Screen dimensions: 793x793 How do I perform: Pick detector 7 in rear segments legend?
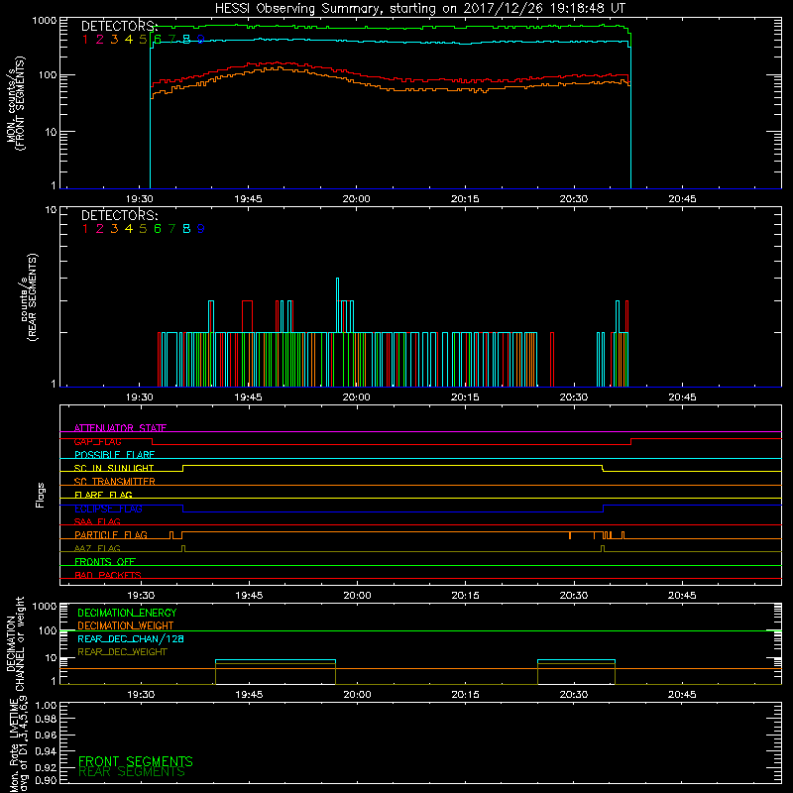[171, 229]
